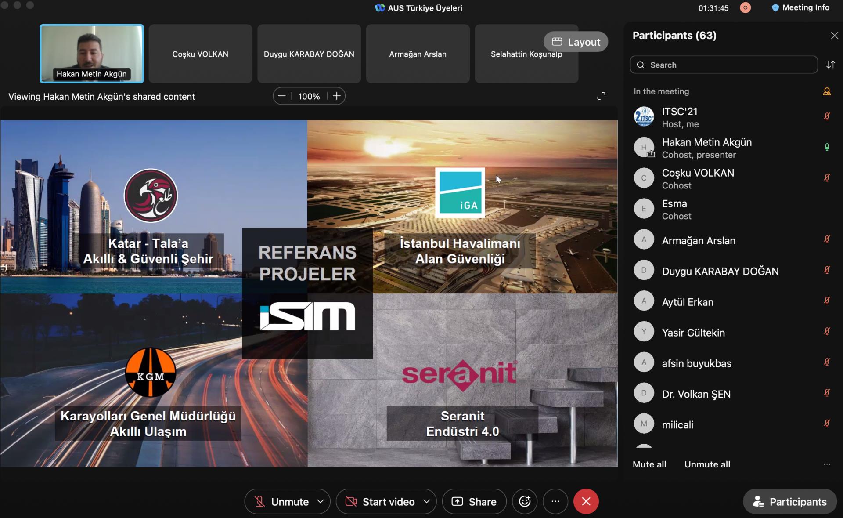Click ITSC'21 avatar in participants list
Screen dimensions: 843x518
[644, 116]
